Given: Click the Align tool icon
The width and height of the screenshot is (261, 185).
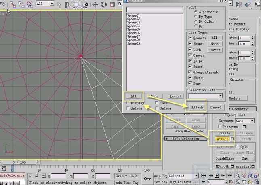Looking at the screenshot, I should [x=248, y=4].
